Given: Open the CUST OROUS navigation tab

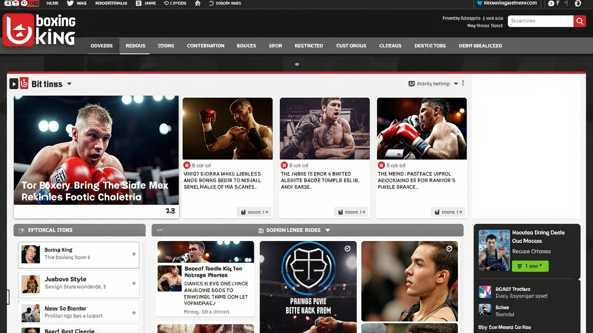Looking at the screenshot, I should pos(351,46).
